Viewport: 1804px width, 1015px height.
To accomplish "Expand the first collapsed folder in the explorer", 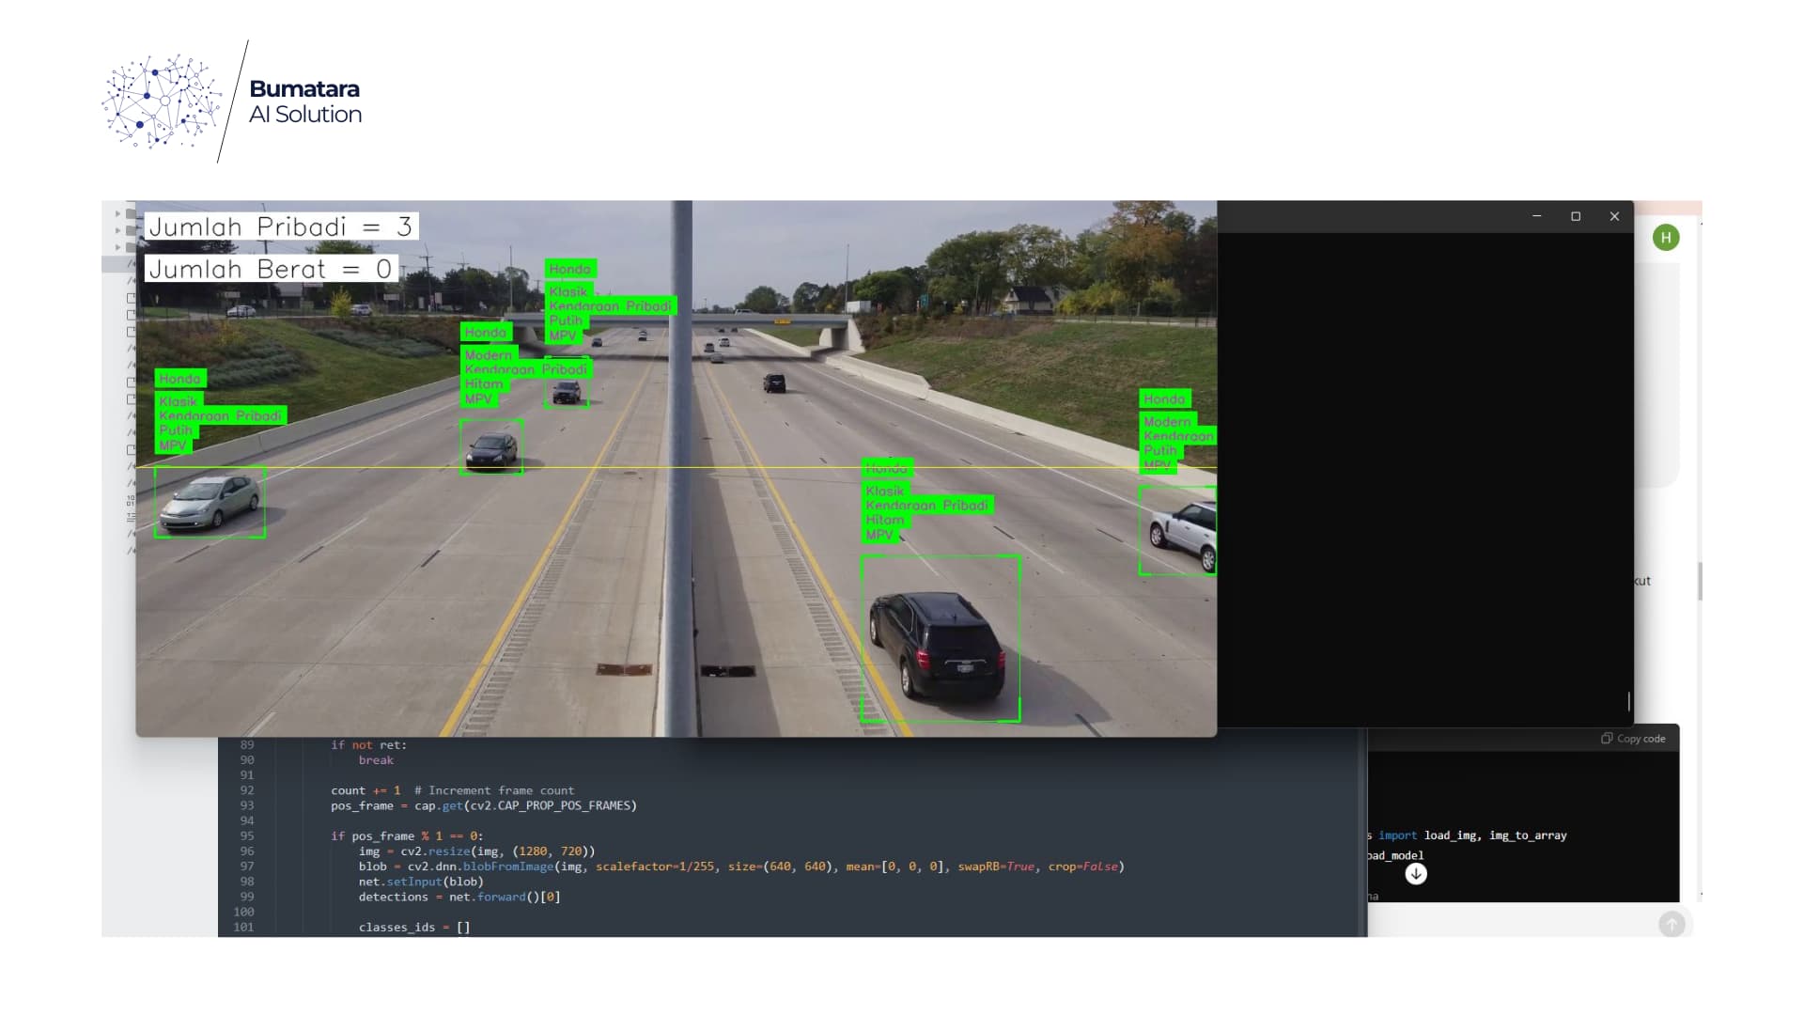I will [x=118, y=212].
